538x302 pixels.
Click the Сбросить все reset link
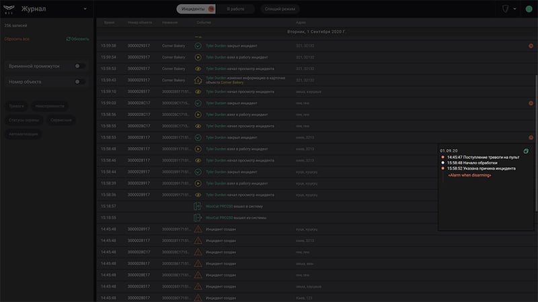(x=17, y=39)
